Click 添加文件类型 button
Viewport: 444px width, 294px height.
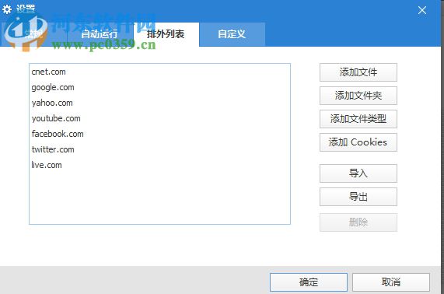coord(358,119)
